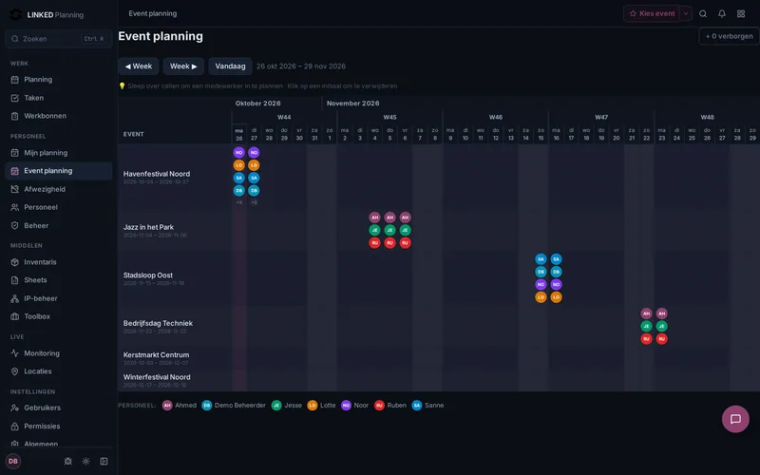Click the Vandaag button

230,66
